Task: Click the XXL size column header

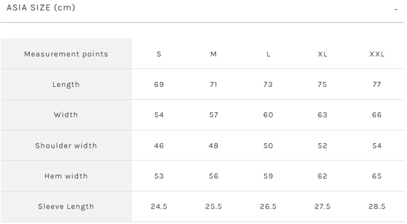Action: pos(377,54)
